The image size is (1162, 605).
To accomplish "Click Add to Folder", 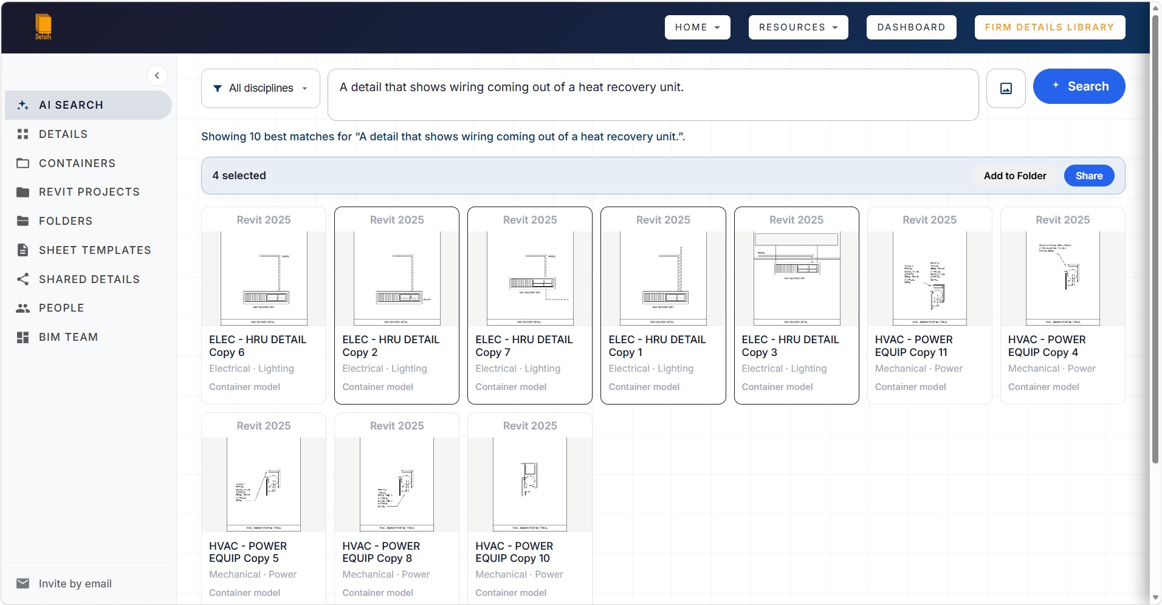I will click(x=1015, y=176).
